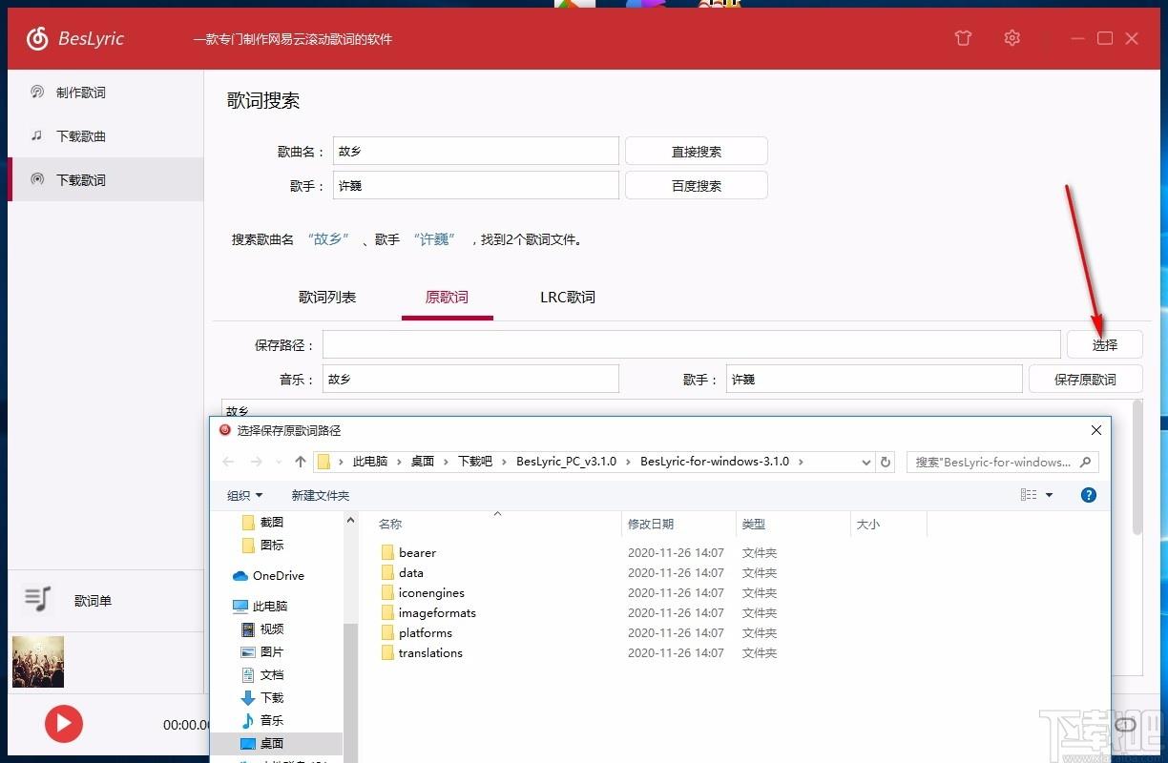Click the album cover thumbnail
Viewport: 1168px width, 763px height.
38,662
